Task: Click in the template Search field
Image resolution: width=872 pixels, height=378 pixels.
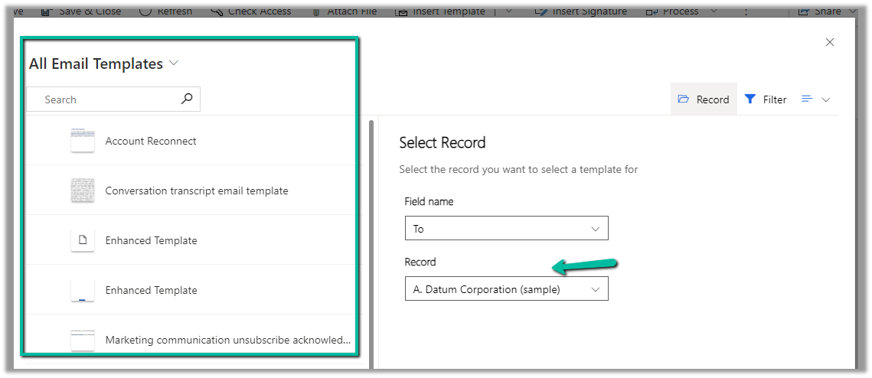Action: click(107, 99)
